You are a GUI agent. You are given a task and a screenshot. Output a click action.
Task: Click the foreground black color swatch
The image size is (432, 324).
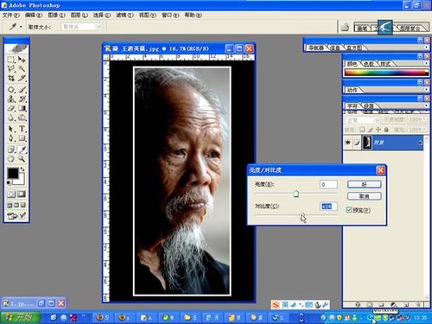[x=13, y=173]
